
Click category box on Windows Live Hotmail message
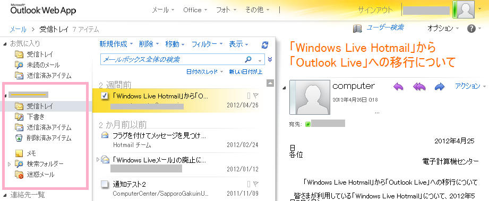(x=249, y=95)
